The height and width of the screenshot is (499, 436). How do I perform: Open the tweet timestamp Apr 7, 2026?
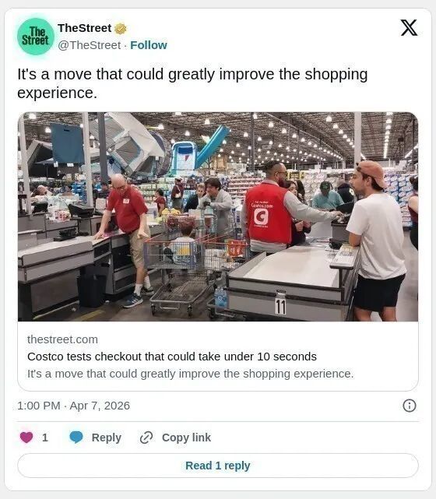click(73, 406)
